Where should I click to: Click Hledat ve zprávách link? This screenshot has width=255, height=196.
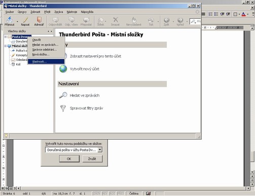(85, 95)
